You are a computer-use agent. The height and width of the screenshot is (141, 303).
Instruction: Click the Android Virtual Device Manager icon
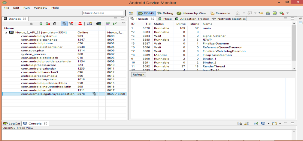coord(274,13)
